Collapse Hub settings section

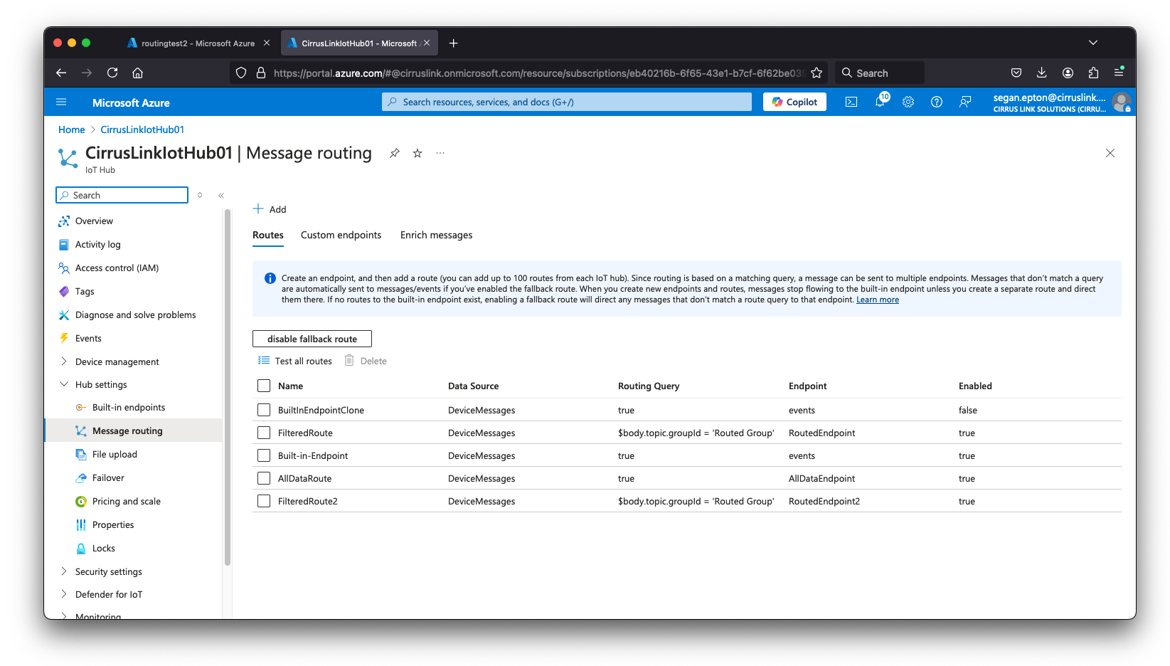(64, 384)
